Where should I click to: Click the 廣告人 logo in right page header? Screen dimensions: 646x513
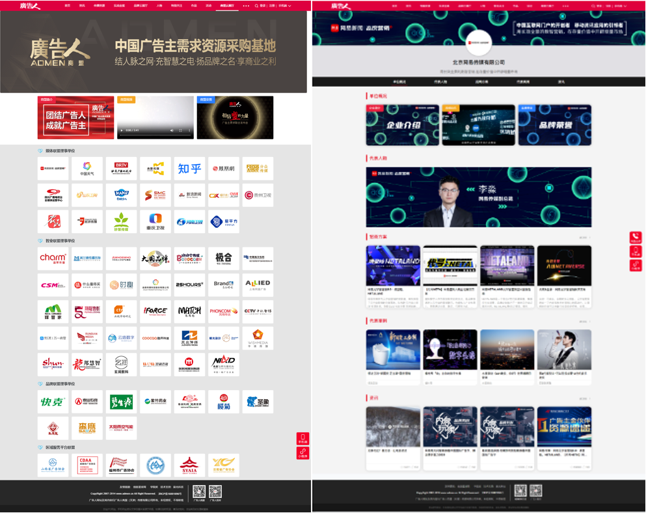341,6
